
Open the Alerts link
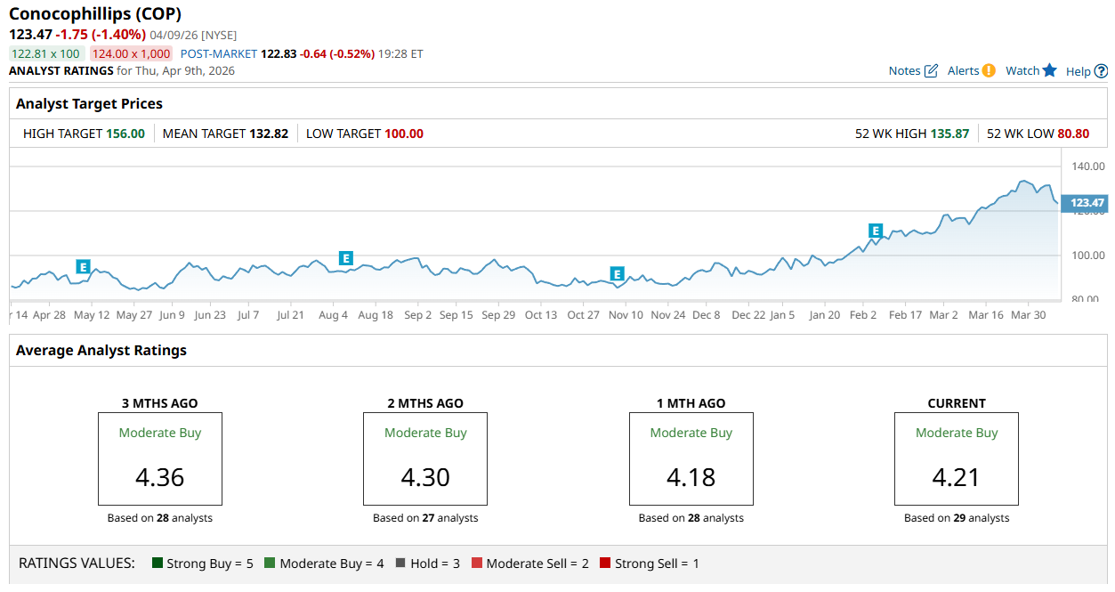pos(963,71)
